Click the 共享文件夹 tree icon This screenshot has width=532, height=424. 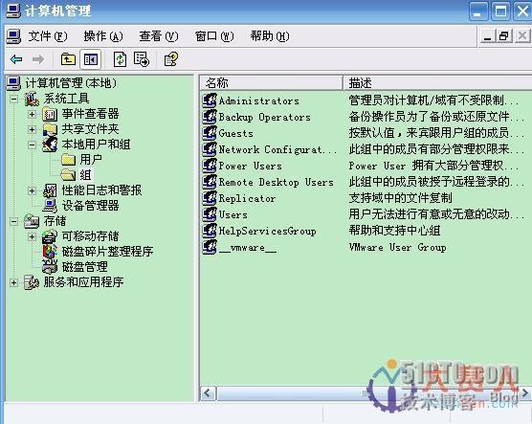point(50,129)
